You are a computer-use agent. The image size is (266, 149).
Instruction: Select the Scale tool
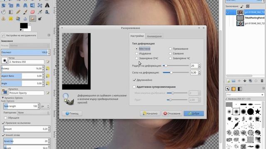[11, 5]
